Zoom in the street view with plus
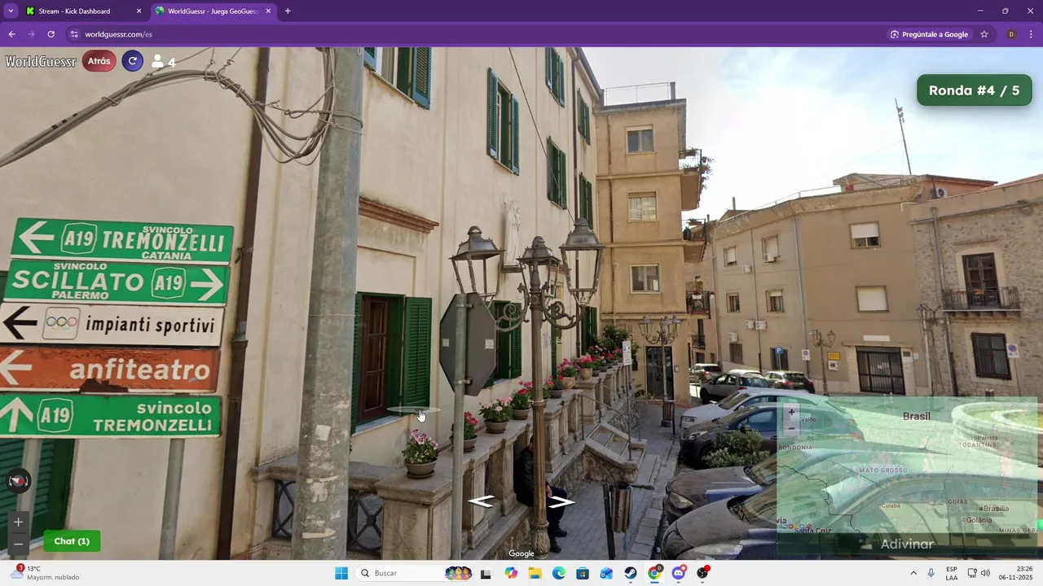1043x586 pixels. coord(18,523)
